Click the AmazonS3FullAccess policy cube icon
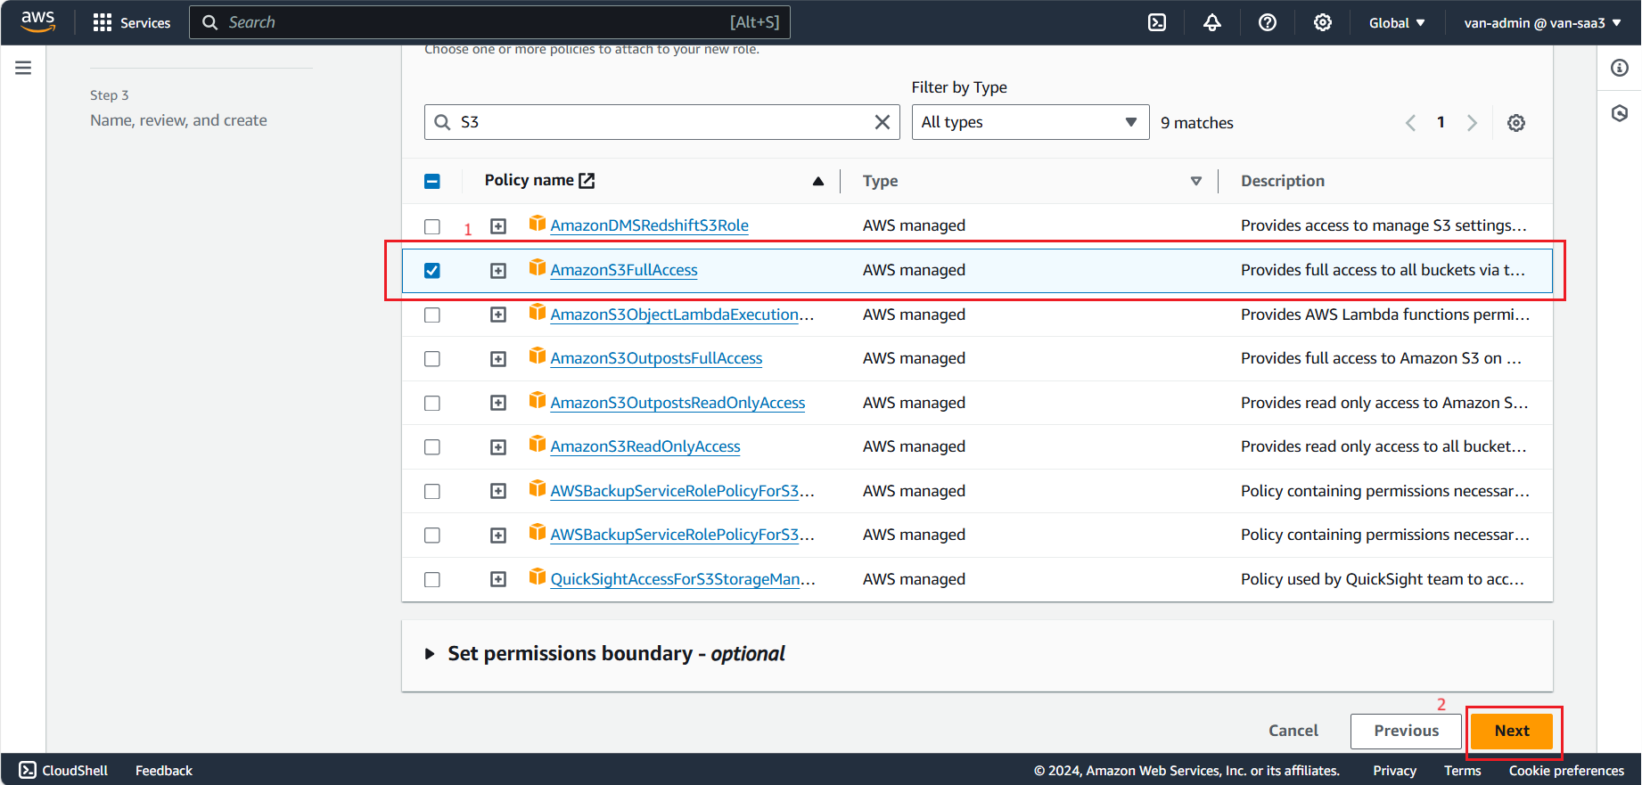 click(537, 267)
